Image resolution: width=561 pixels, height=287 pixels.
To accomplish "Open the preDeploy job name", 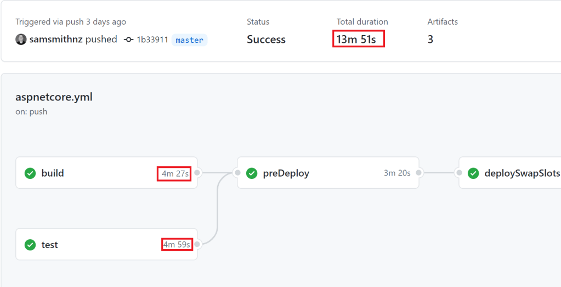I will click(x=286, y=173).
